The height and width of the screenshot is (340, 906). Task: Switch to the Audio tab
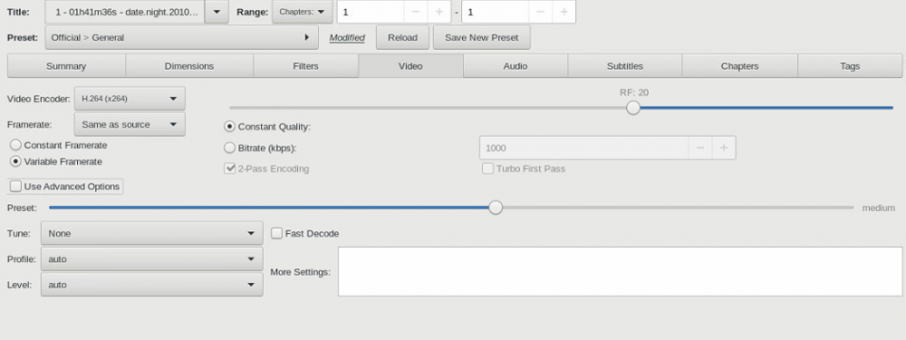[516, 66]
